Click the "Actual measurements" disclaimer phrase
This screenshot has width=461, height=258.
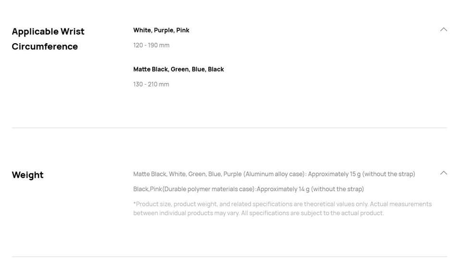click(400, 204)
